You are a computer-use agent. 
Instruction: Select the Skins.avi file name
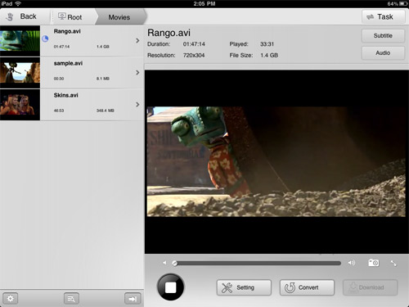click(x=65, y=95)
